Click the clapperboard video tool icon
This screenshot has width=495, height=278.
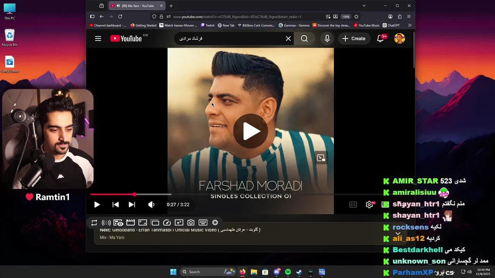[x=130, y=222]
